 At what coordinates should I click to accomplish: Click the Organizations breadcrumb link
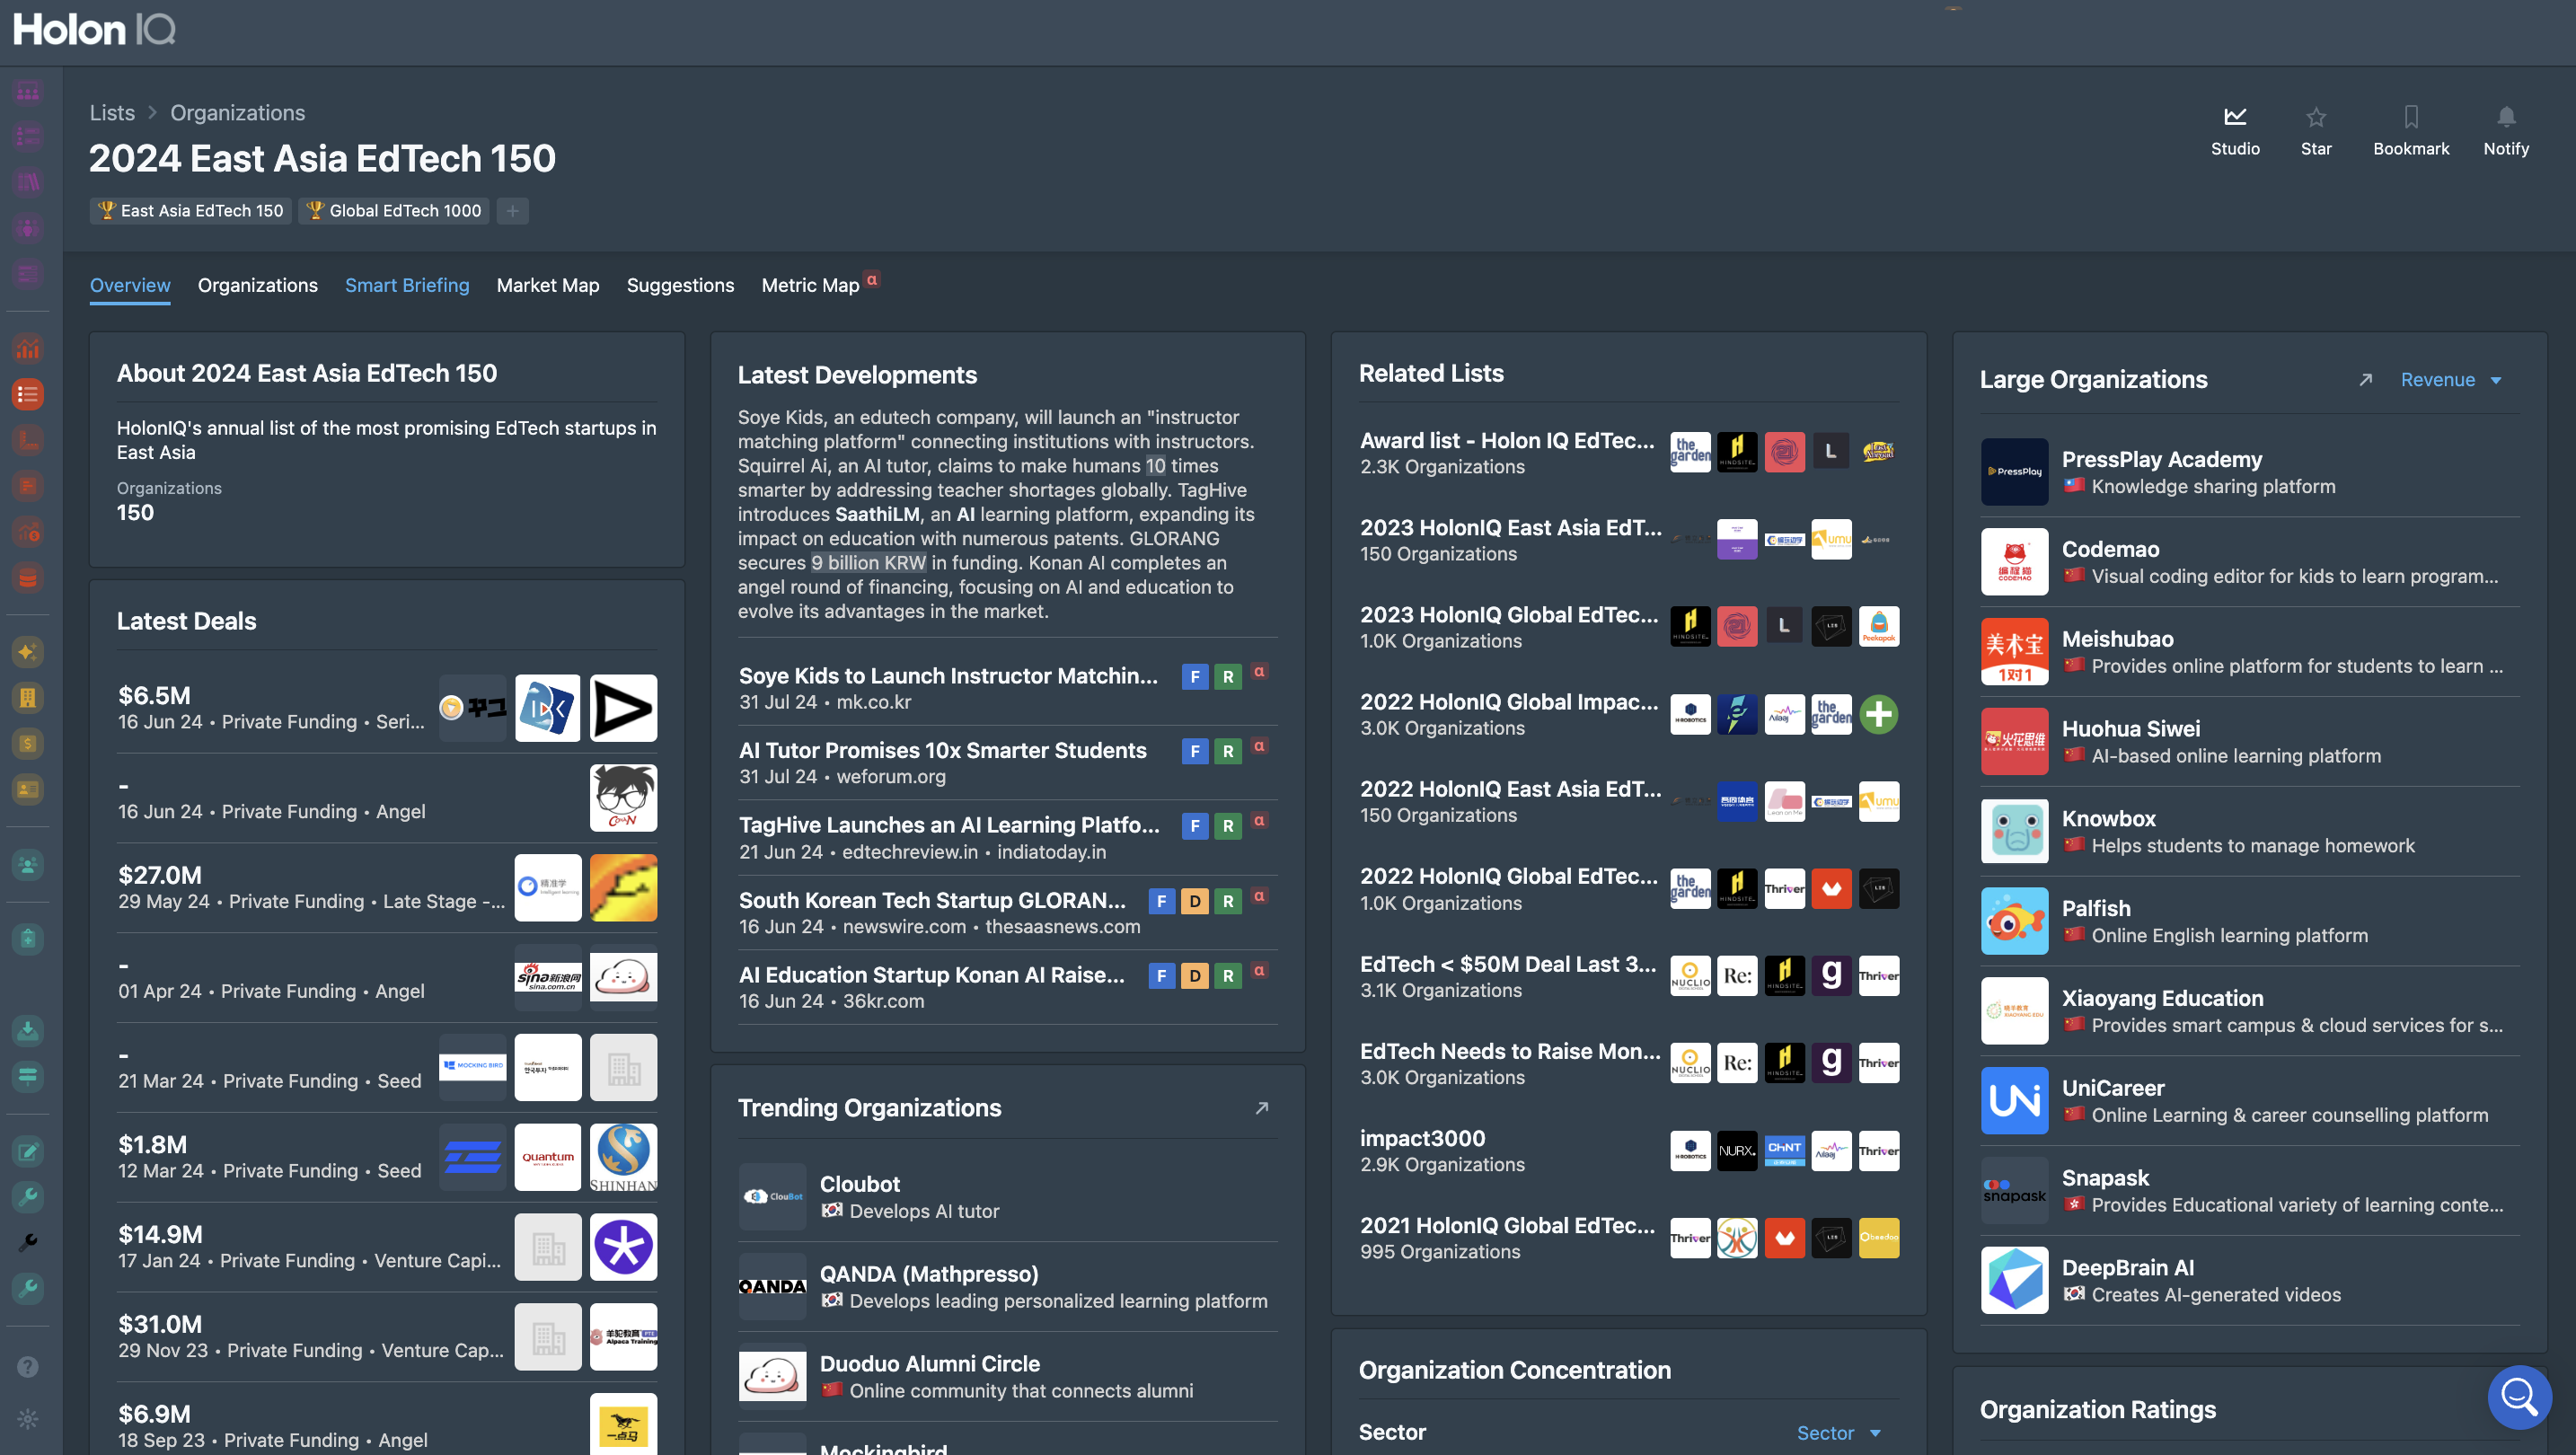coord(237,113)
